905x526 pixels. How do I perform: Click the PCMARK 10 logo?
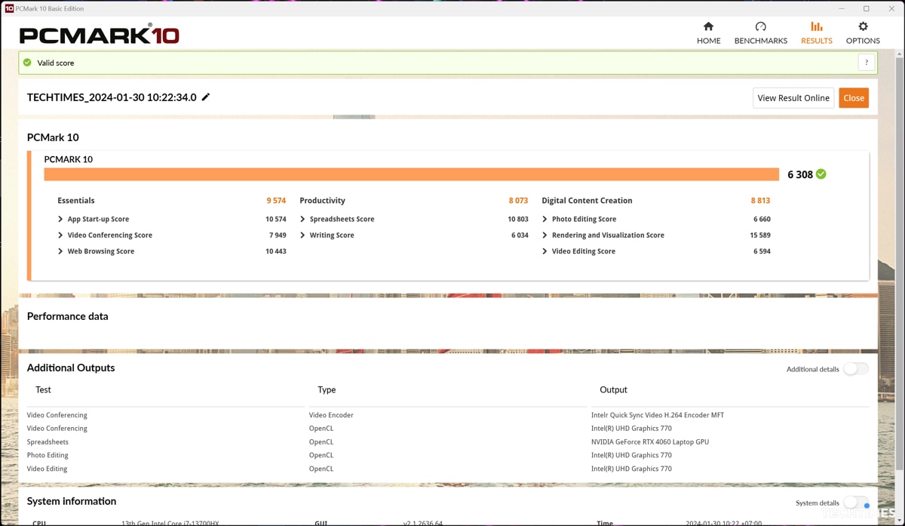[x=99, y=35]
